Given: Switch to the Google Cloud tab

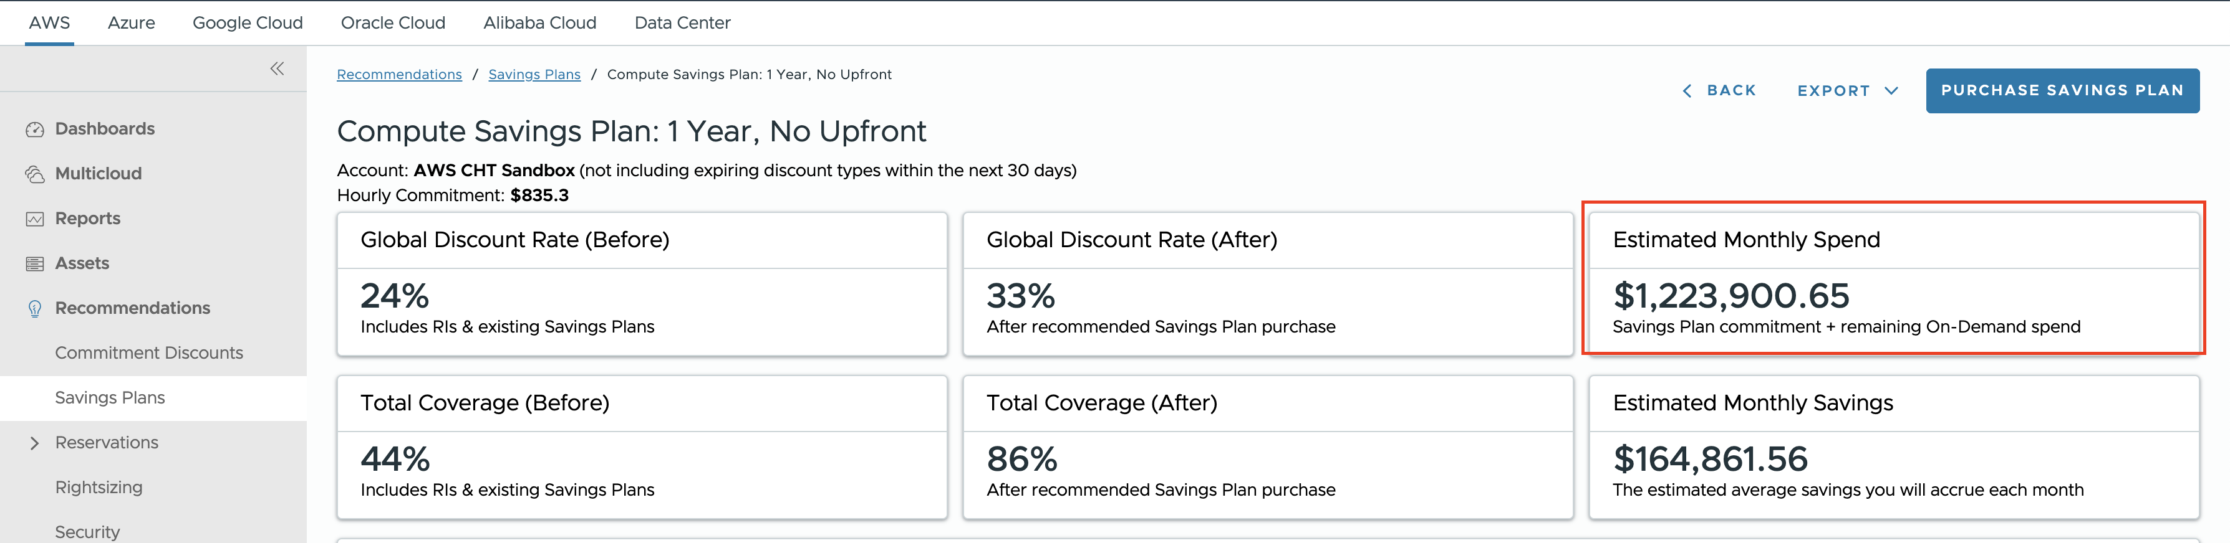Looking at the screenshot, I should (x=248, y=23).
